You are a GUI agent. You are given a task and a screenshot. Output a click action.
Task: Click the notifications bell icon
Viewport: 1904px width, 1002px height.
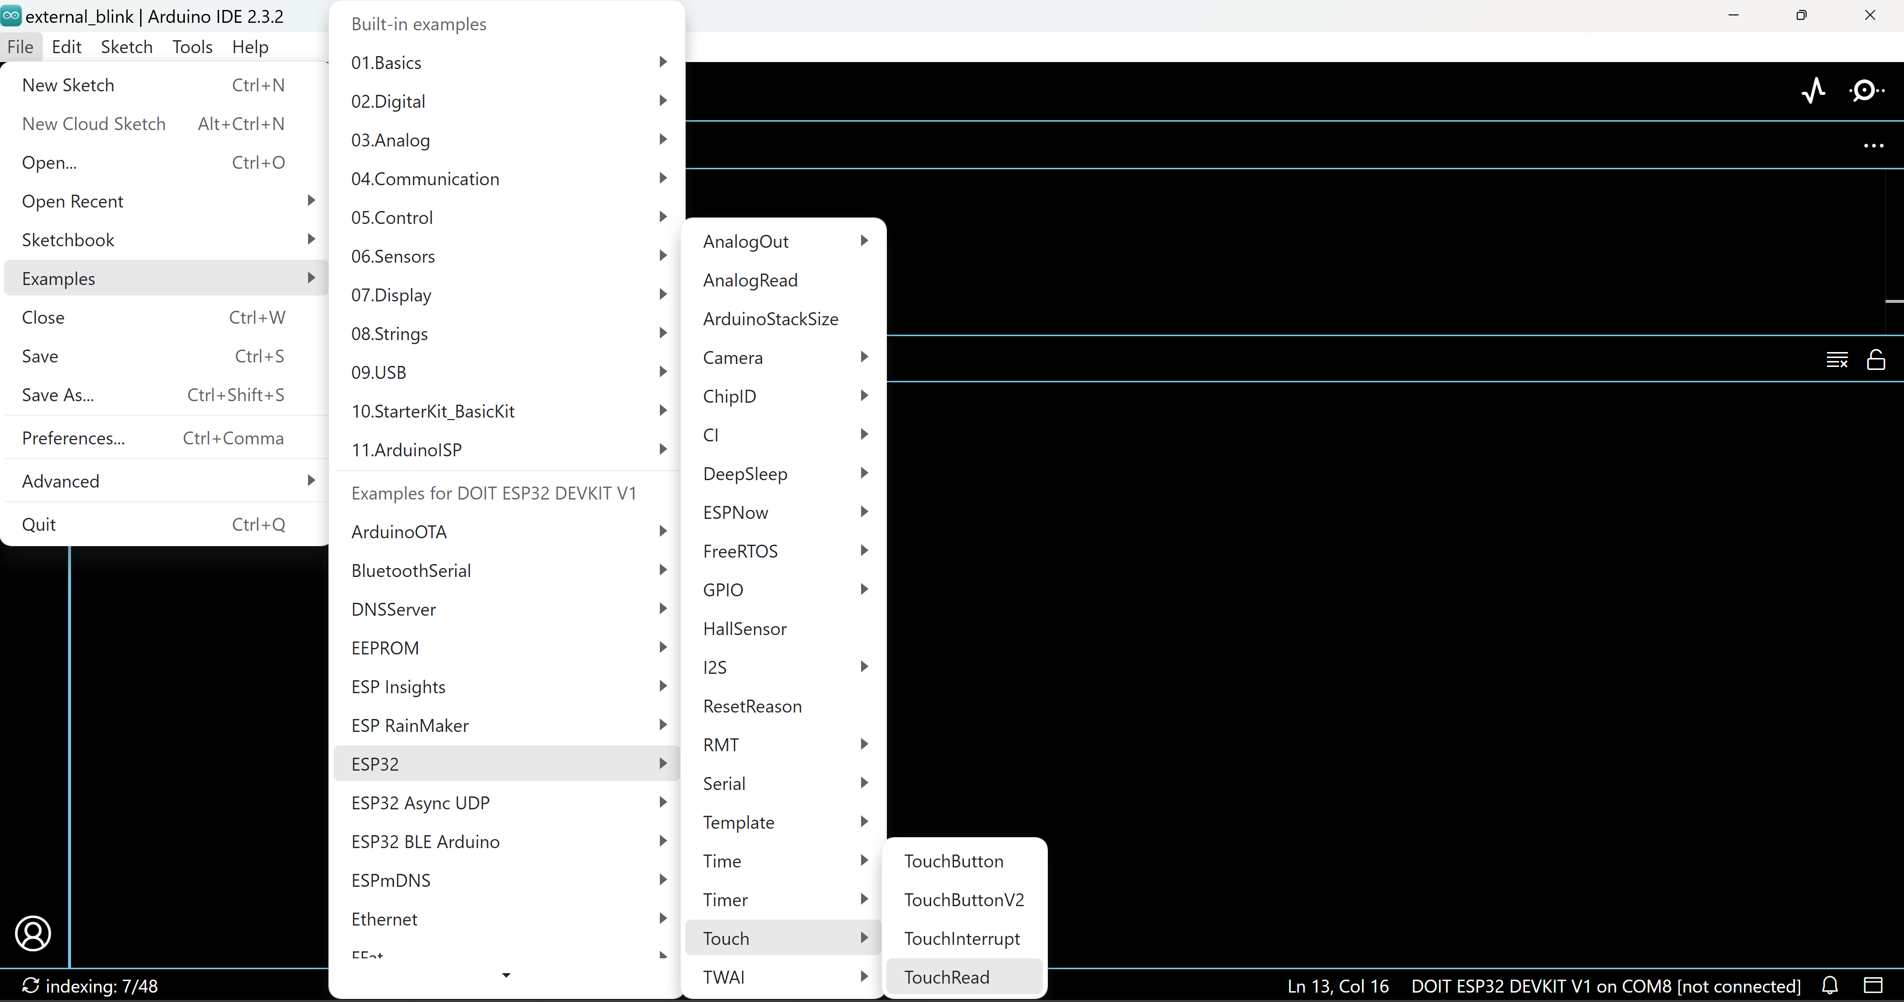(x=1830, y=985)
